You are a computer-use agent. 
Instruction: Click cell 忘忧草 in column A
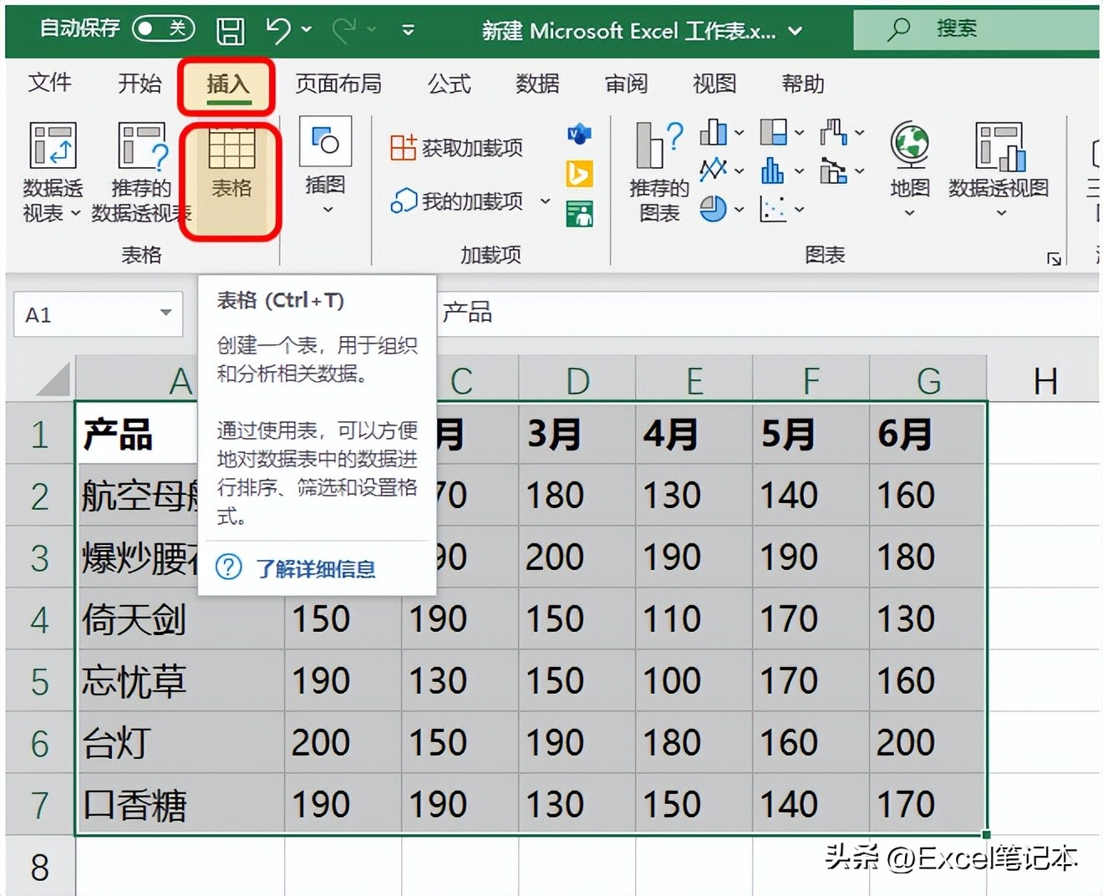coord(180,681)
